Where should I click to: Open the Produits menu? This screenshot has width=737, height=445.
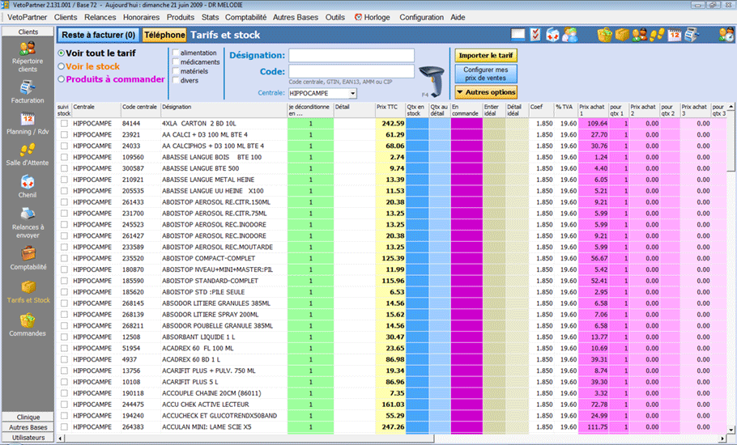181,17
